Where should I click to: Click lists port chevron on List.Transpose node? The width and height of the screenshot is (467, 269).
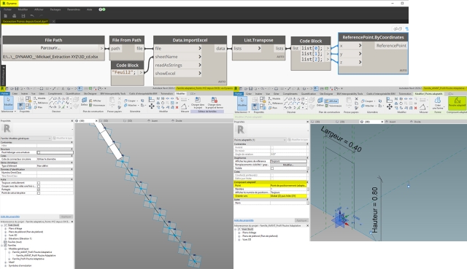[259, 48]
